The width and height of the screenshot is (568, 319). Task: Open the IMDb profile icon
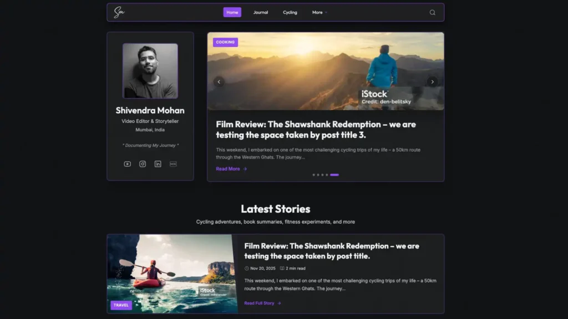(x=173, y=164)
